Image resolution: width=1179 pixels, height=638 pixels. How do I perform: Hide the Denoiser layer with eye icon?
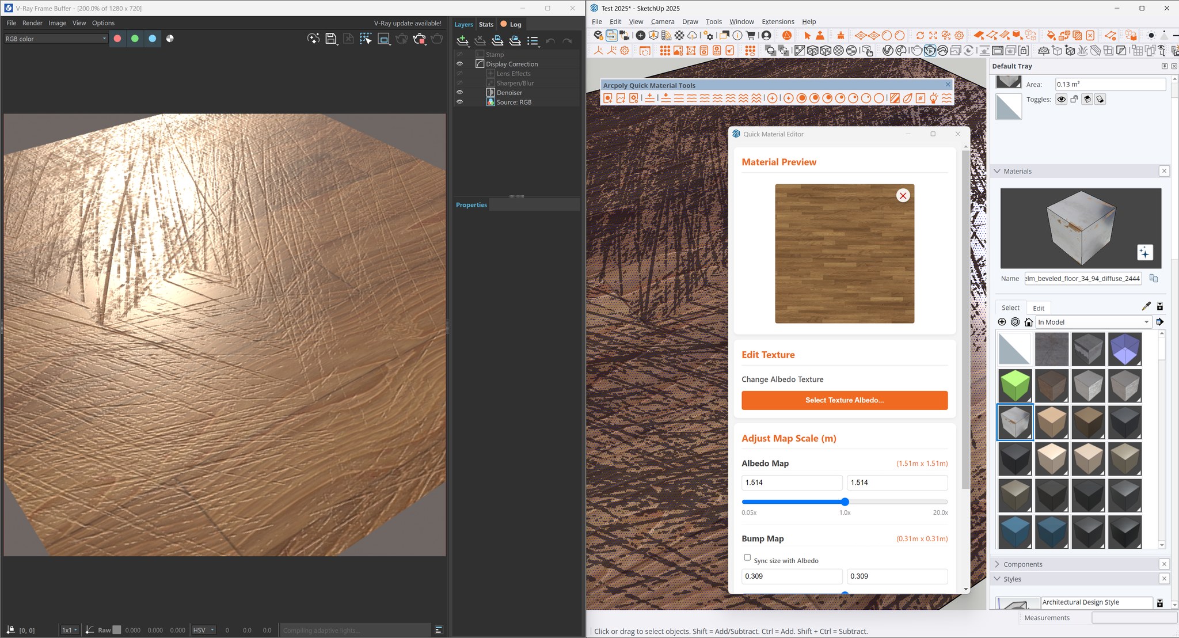459,92
